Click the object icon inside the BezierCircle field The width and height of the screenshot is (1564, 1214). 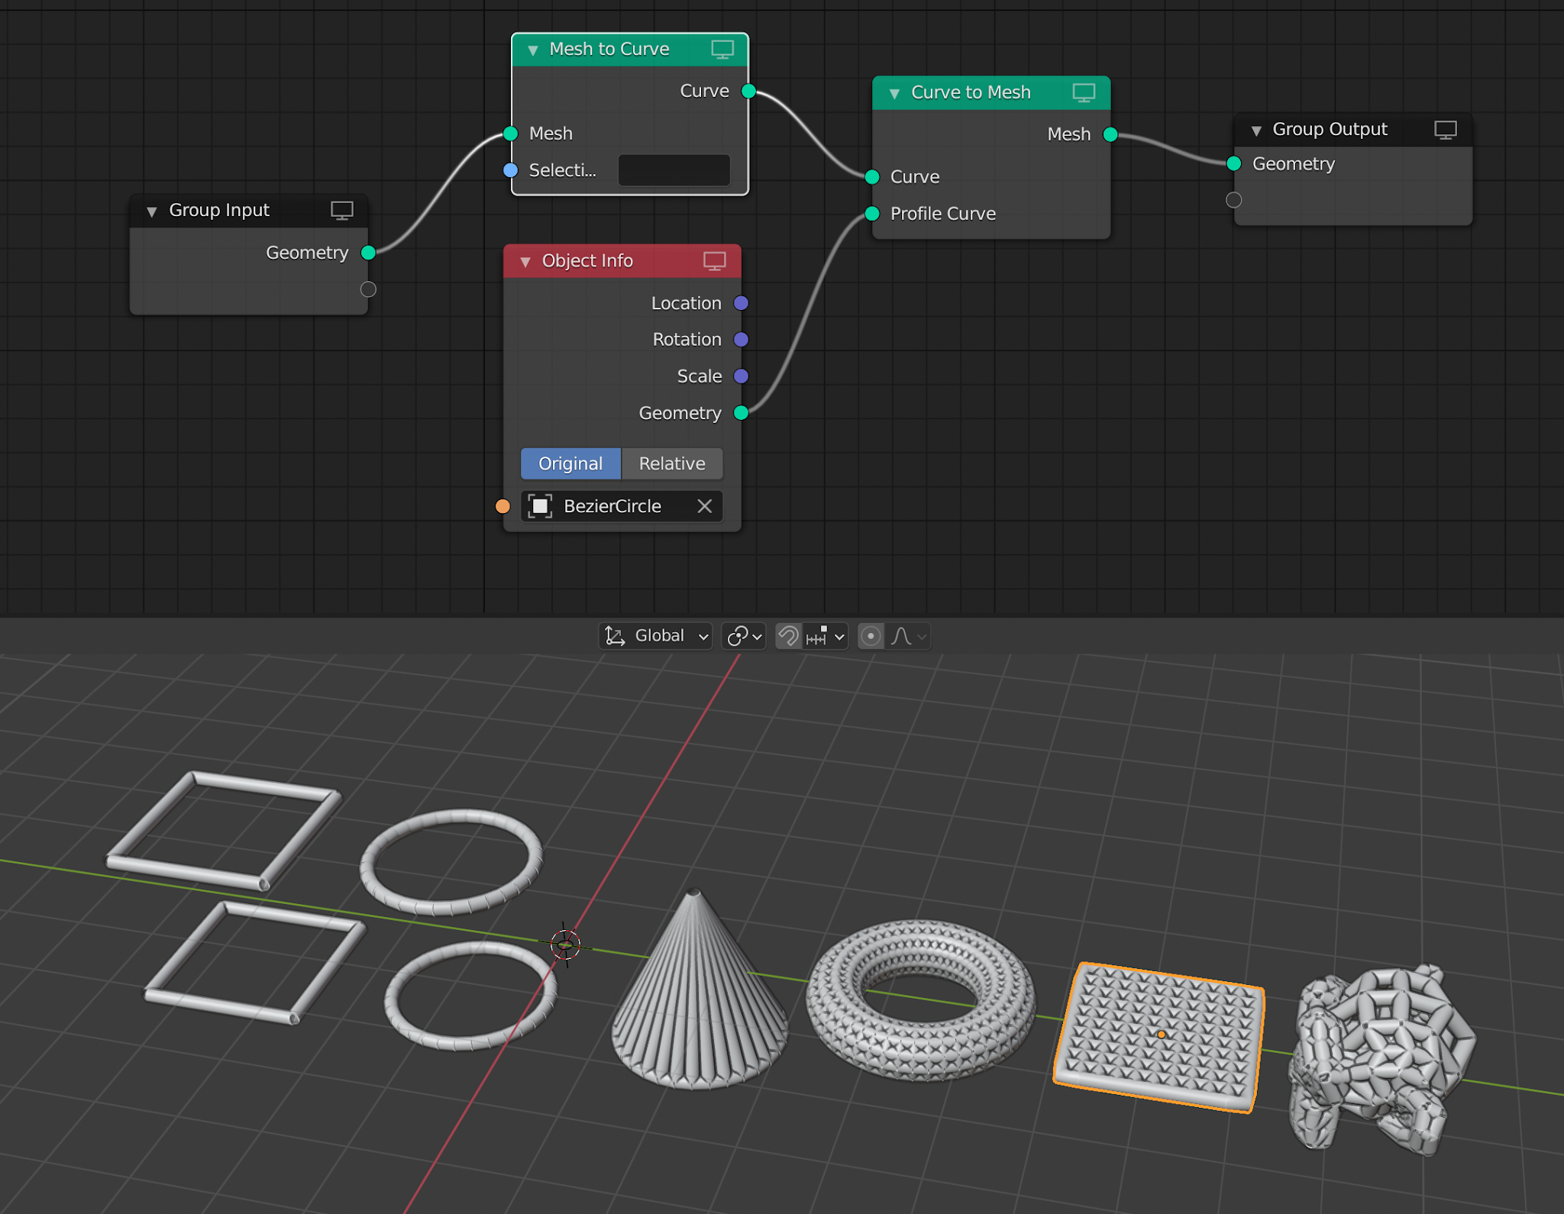539,505
